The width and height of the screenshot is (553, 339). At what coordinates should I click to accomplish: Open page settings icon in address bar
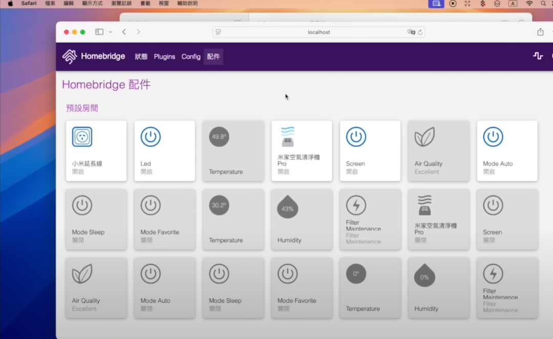(218, 32)
